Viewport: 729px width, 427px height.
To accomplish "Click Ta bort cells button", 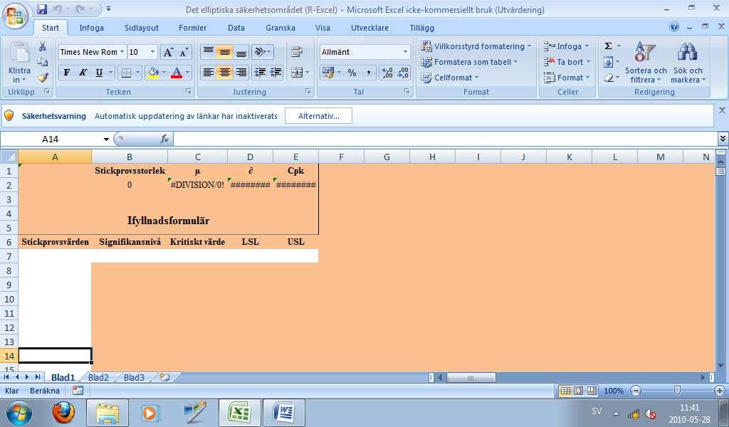I will (567, 62).
